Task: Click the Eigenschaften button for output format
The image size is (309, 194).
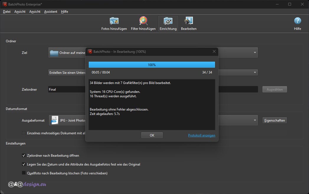Action: (274, 120)
